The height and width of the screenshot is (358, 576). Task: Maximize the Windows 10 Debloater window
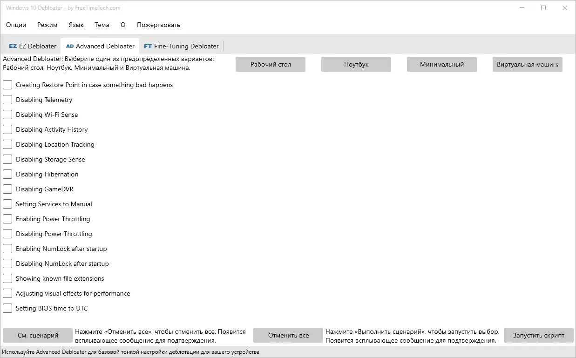pos(543,8)
